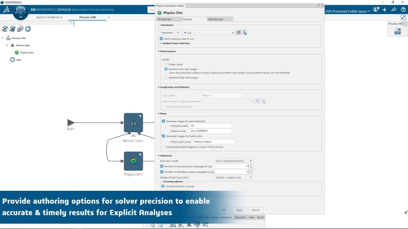Click the Start arrow in the process canvas

coord(71,122)
